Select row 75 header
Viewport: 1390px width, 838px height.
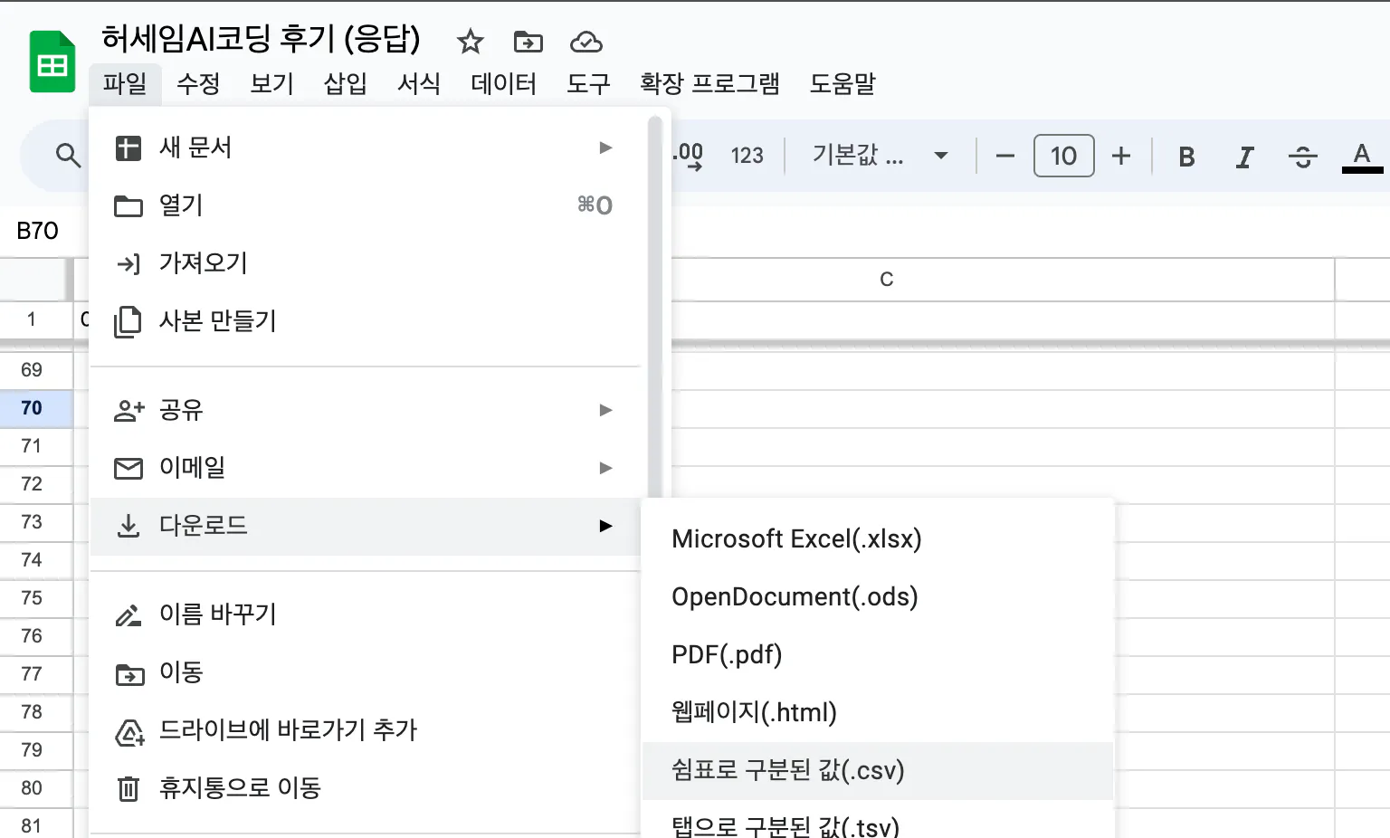pos(35,598)
